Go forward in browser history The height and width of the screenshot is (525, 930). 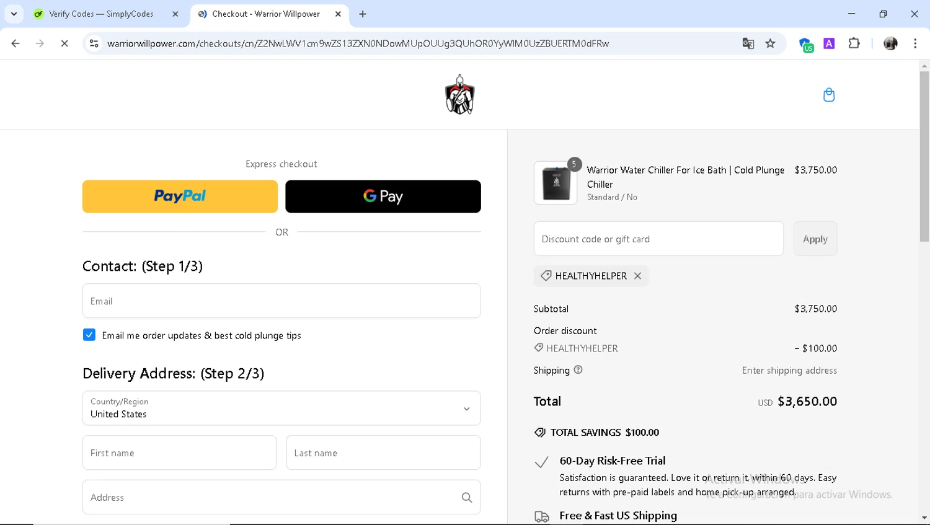40,43
